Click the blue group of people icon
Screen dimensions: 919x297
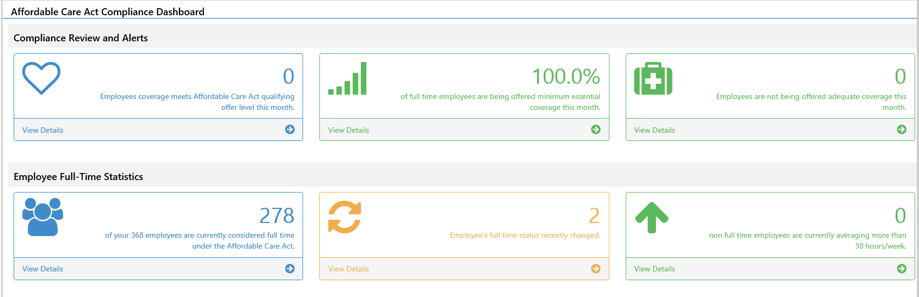click(42, 217)
